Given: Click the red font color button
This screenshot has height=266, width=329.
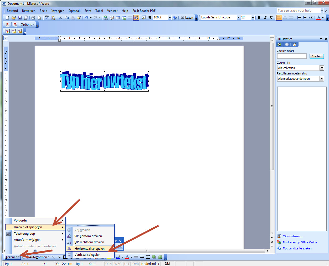Looking at the screenshot, I should pos(318,18).
